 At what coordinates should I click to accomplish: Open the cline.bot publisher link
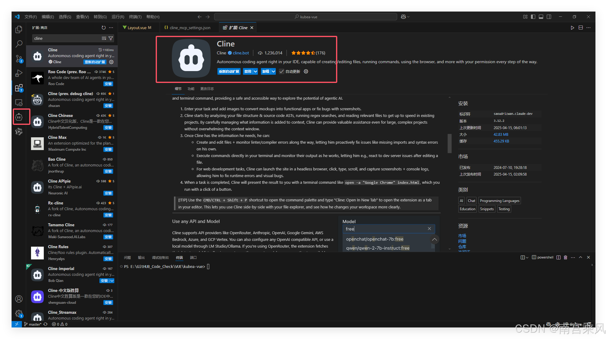click(x=241, y=53)
